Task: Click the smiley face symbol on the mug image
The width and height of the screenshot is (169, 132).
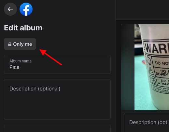Action: point(149,61)
